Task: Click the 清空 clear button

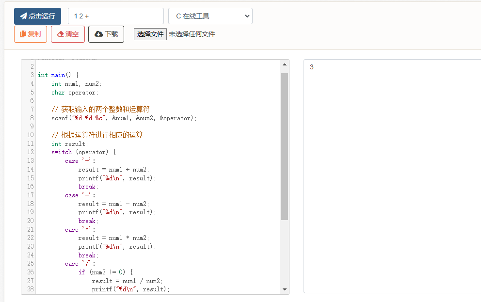Action: (68, 34)
